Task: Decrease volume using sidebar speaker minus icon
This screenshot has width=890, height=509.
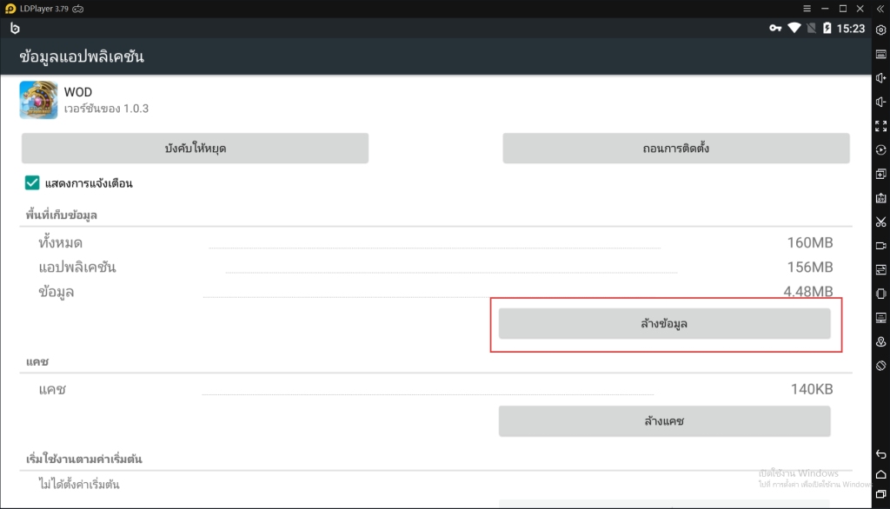Action: (880, 102)
